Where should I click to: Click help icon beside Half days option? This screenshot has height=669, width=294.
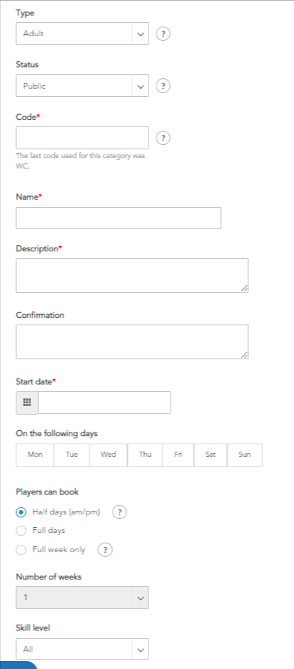click(120, 512)
